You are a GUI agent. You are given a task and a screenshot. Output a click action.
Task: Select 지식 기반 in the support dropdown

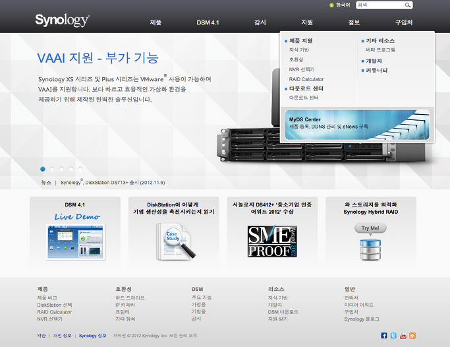(299, 50)
